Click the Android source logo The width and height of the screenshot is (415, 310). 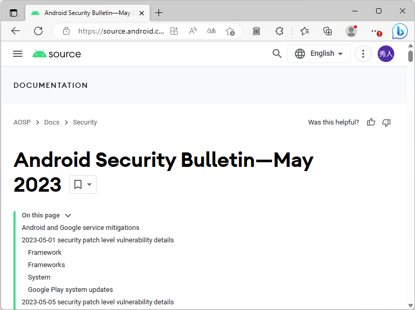[56, 53]
